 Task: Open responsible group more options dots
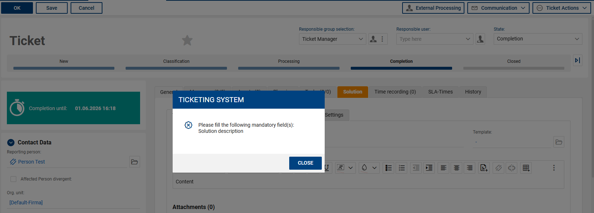[x=382, y=39]
